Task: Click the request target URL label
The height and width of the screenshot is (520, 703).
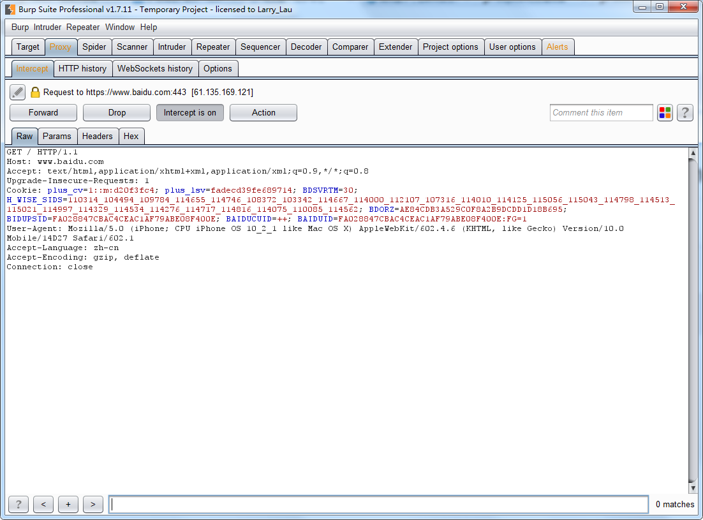Action: click(x=148, y=93)
